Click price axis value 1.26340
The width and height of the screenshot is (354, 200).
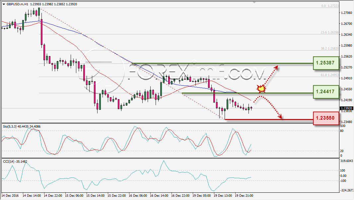click(346, 35)
